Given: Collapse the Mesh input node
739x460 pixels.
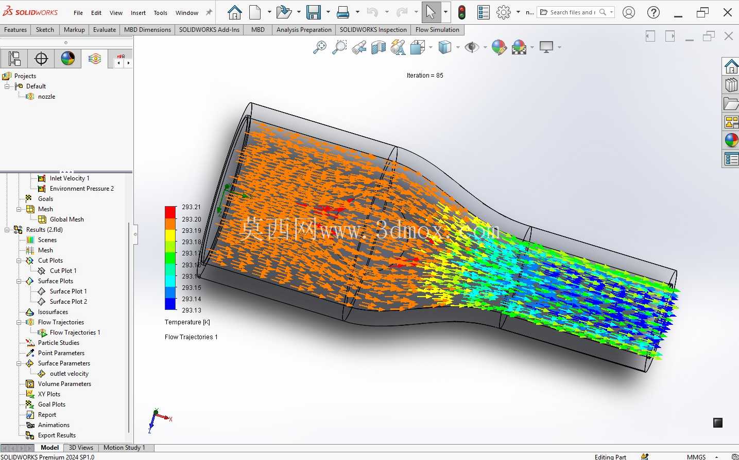Looking at the screenshot, I should tap(19, 209).
